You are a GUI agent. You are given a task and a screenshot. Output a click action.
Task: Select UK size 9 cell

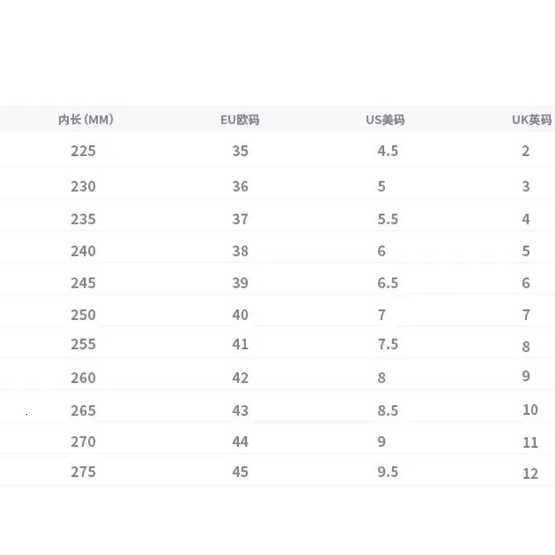pos(526,377)
